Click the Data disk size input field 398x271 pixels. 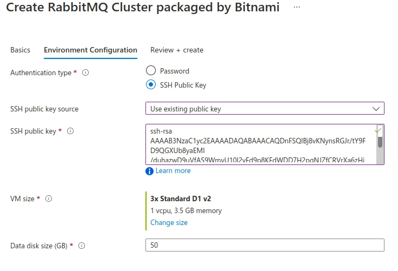pos(264,246)
